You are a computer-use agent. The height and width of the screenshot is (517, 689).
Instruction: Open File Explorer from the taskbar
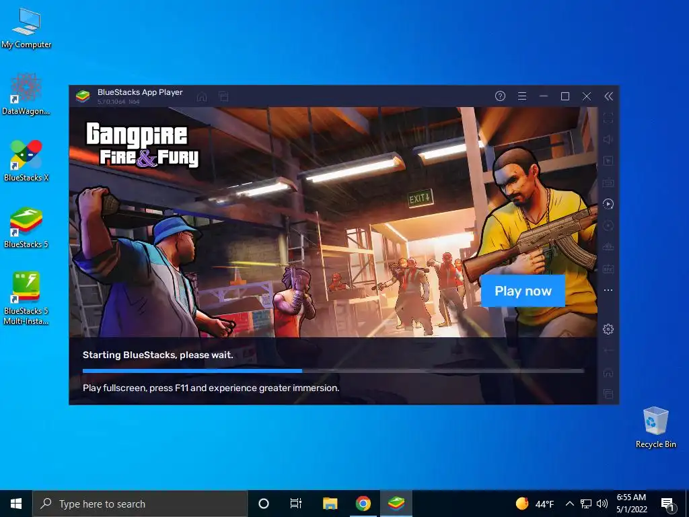click(330, 504)
